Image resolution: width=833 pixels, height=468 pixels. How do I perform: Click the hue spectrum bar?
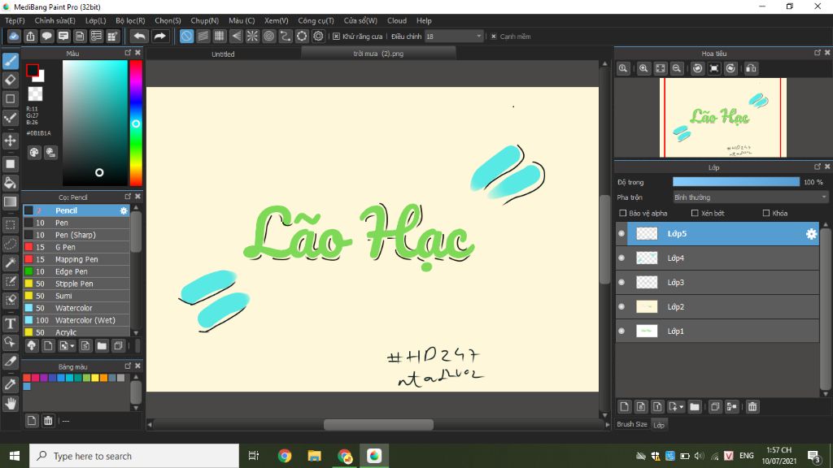point(136,123)
